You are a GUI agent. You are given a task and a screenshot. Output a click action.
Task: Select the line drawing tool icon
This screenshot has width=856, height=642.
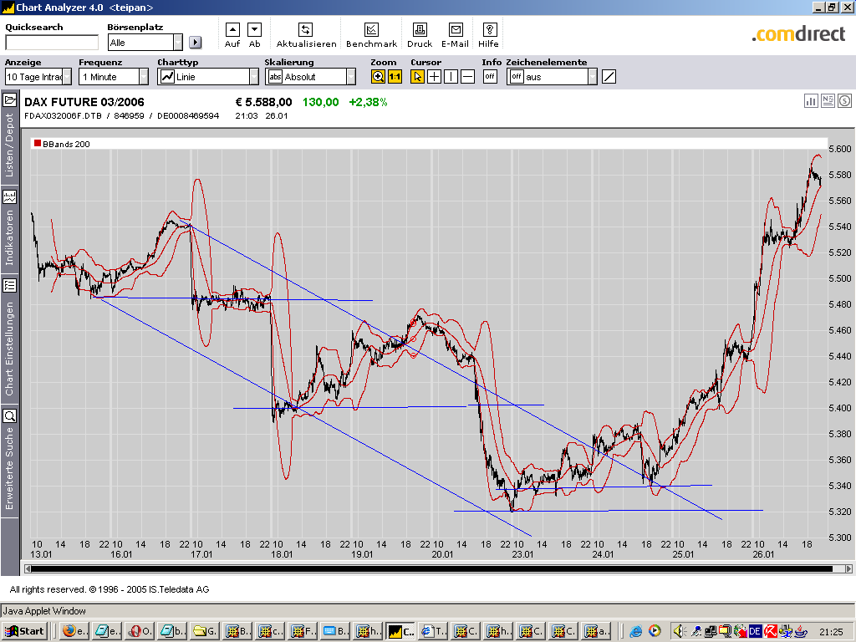(609, 77)
